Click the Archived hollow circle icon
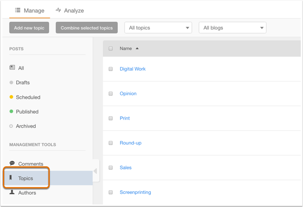The height and width of the screenshot is (207, 303). [11, 126]
